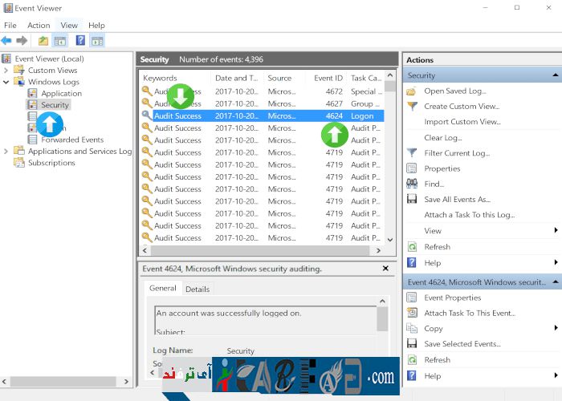This screenshot has width=562, height=401.
Task: Close the event 4624 preview pane
Action: [x=386, y=269]
